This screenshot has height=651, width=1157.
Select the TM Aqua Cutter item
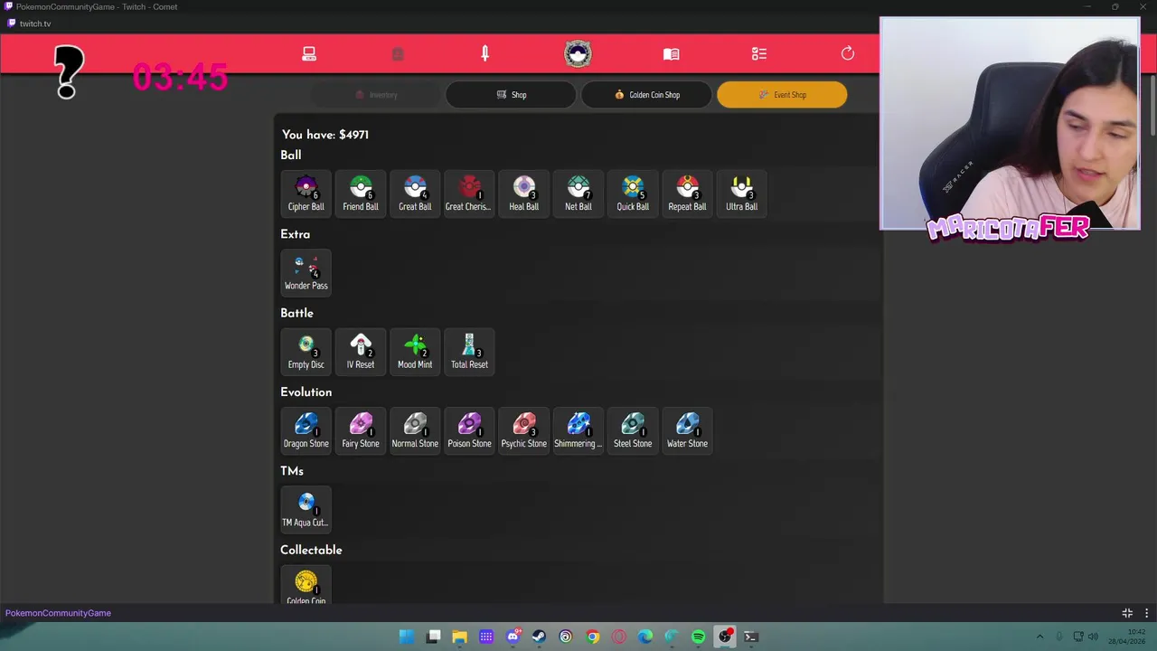click(x=306, y=509)
